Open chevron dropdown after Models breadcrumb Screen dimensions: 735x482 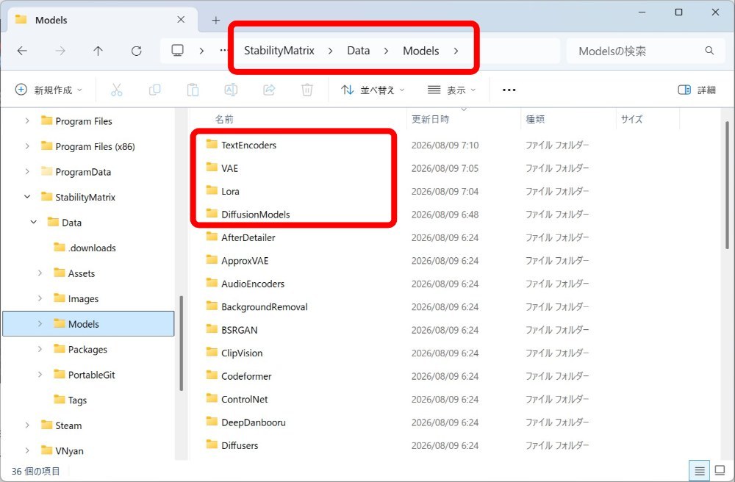456,51
